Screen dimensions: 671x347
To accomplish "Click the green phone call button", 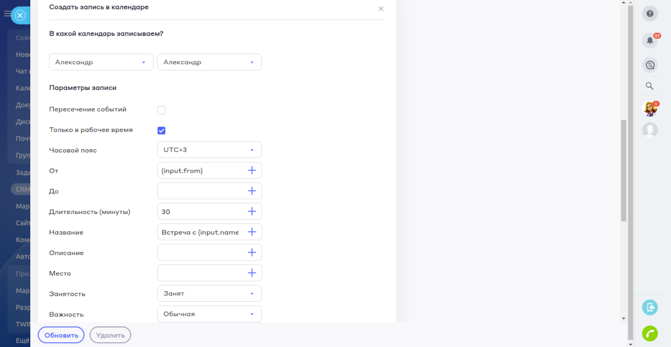I will (x=649, y=334).
